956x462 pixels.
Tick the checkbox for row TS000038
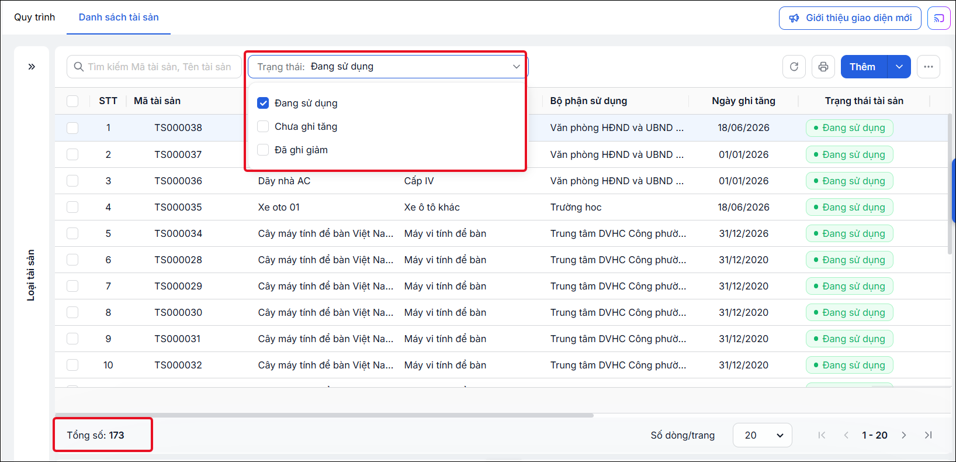(72, 127)
